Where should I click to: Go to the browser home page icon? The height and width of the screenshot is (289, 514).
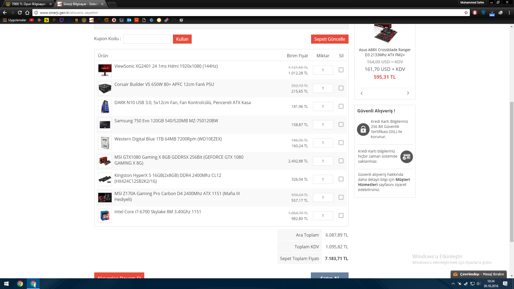[x=27, y=13]
